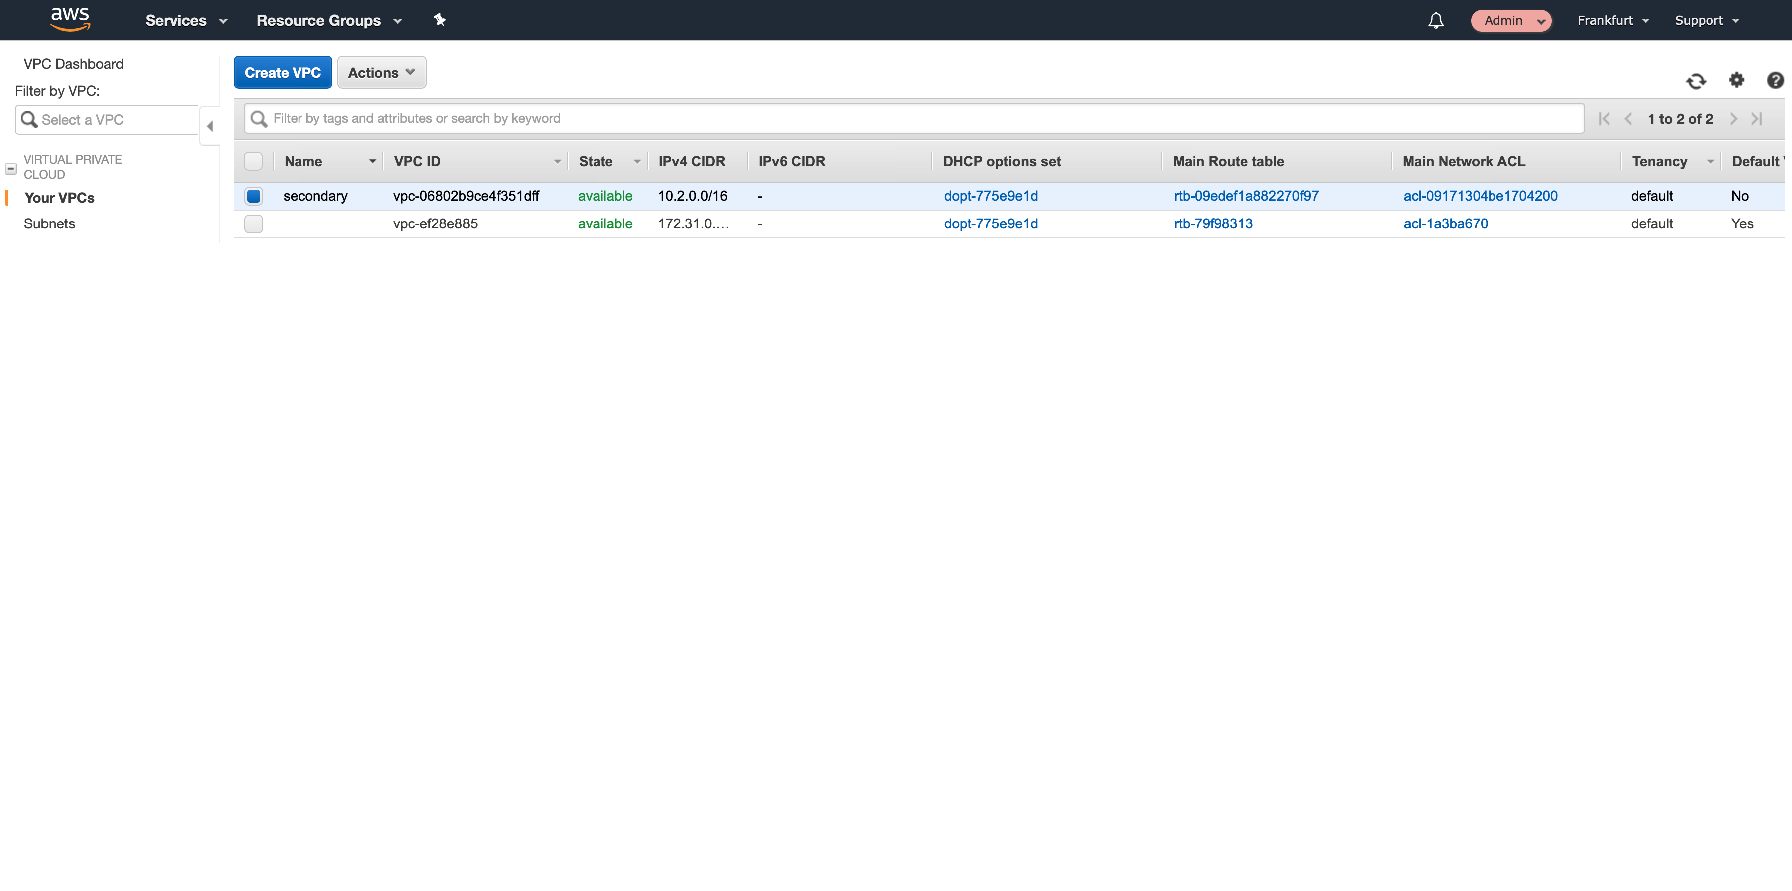
Task: Open Subnets in sidebar
Action: coord(49,224)
